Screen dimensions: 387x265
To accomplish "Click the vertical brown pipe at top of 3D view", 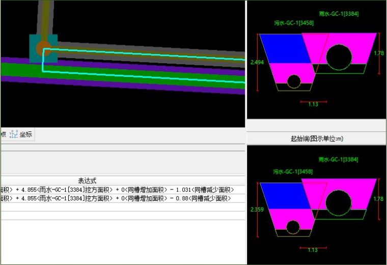I will tap(46, 15).
